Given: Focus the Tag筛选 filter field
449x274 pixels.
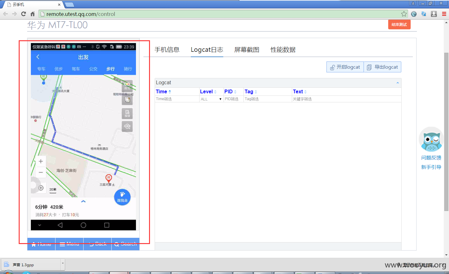Looking at the screenshot, I should point(268,99).
